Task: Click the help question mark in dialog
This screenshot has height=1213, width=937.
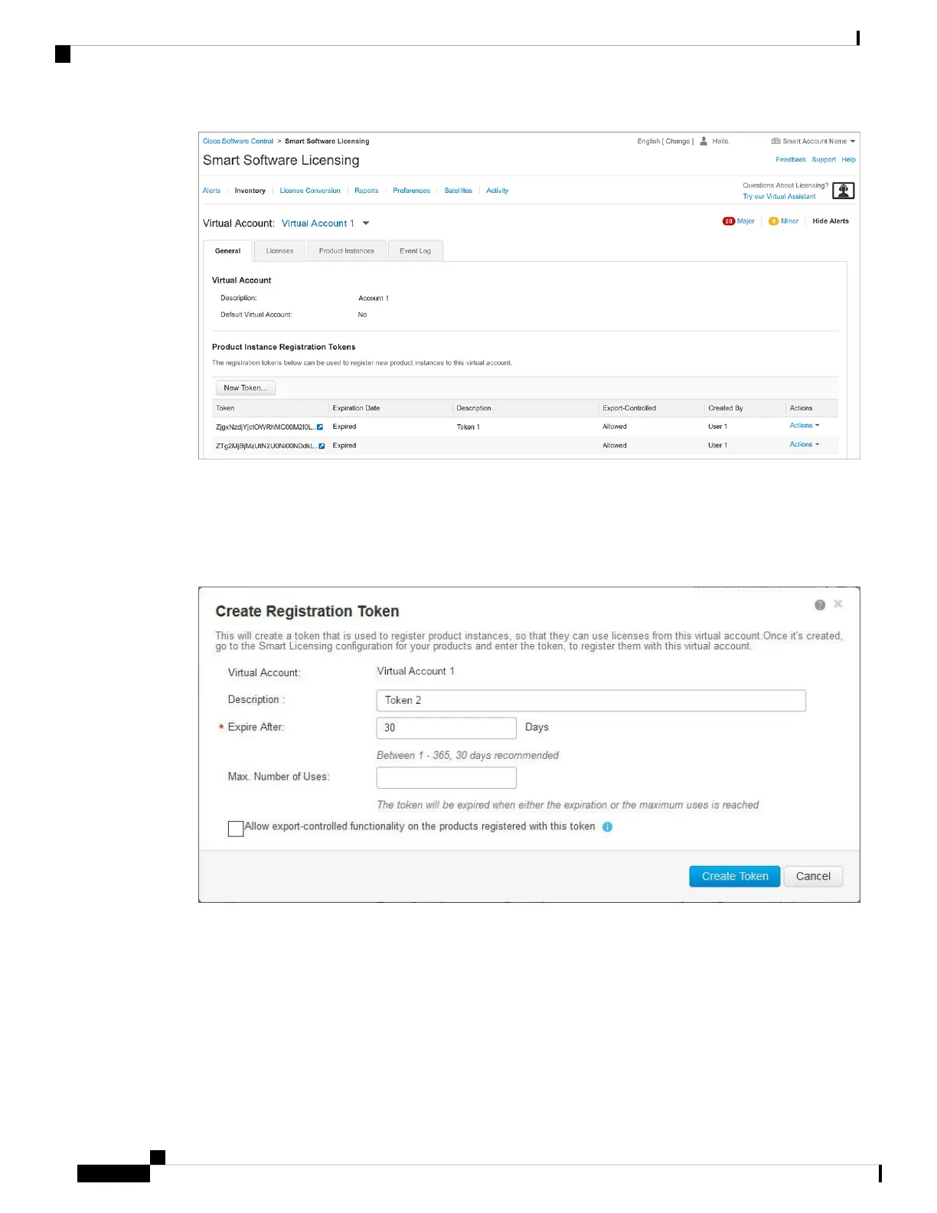Action: tap(820, 605)
